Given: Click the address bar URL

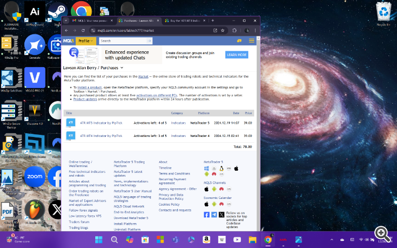Looking at the screenshot, I should click(125, 30).
